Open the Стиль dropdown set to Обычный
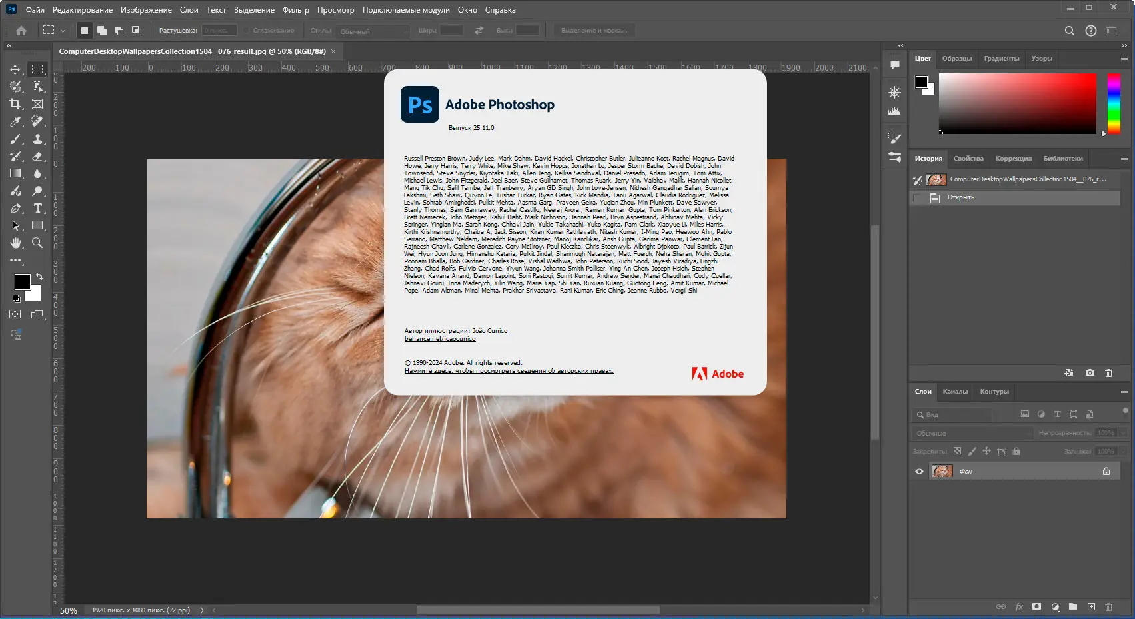1135x619 pixels. pos(373,31)
